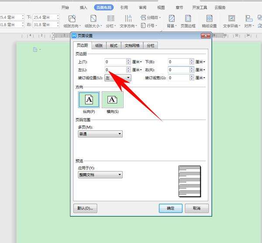This screenshot has height=243, width=262.
Task: Click the 分栏 (columns) ribbon icon
Action: [111, 18]
